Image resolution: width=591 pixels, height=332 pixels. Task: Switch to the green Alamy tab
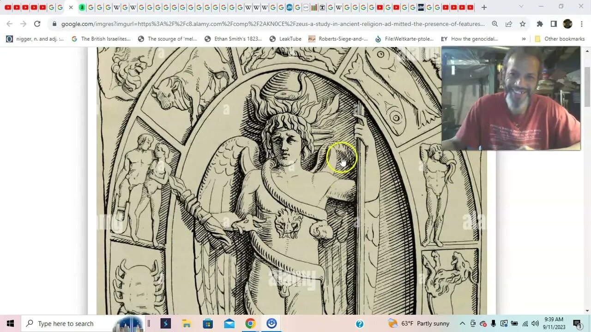coord(82,7)
